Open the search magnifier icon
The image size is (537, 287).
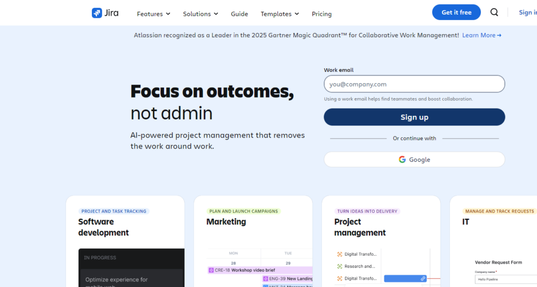494,13
